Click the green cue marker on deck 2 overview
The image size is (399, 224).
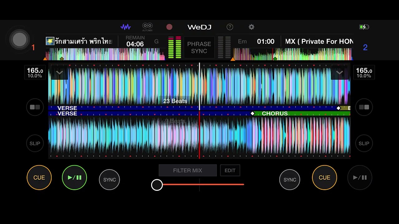(x=275, y=58)
